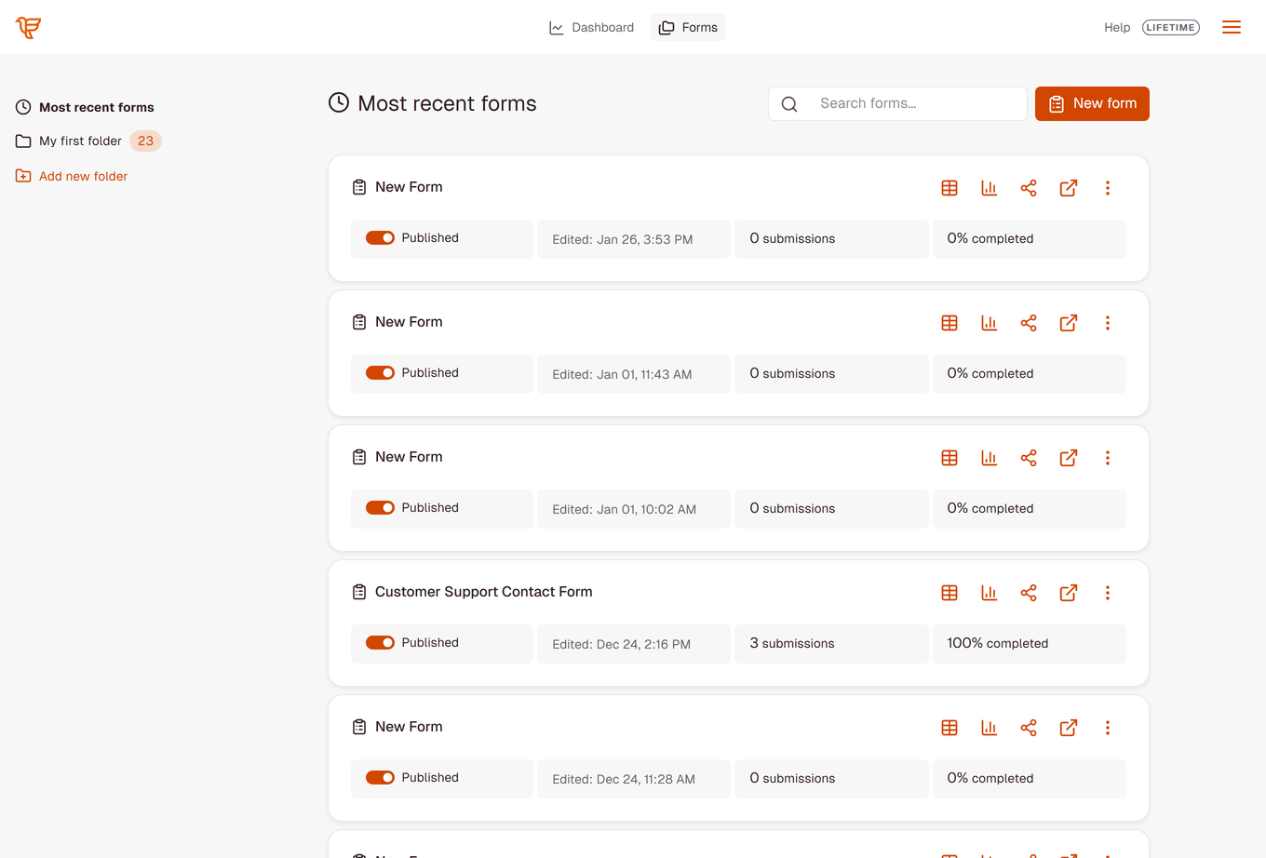This screenshot has height=858, width=1266.
Task: Unpublish the Customer Support Contact Form
Action: tap(380, 643)
